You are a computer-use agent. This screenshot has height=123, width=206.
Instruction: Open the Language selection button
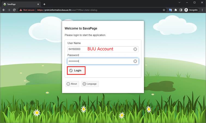(90, 84)
